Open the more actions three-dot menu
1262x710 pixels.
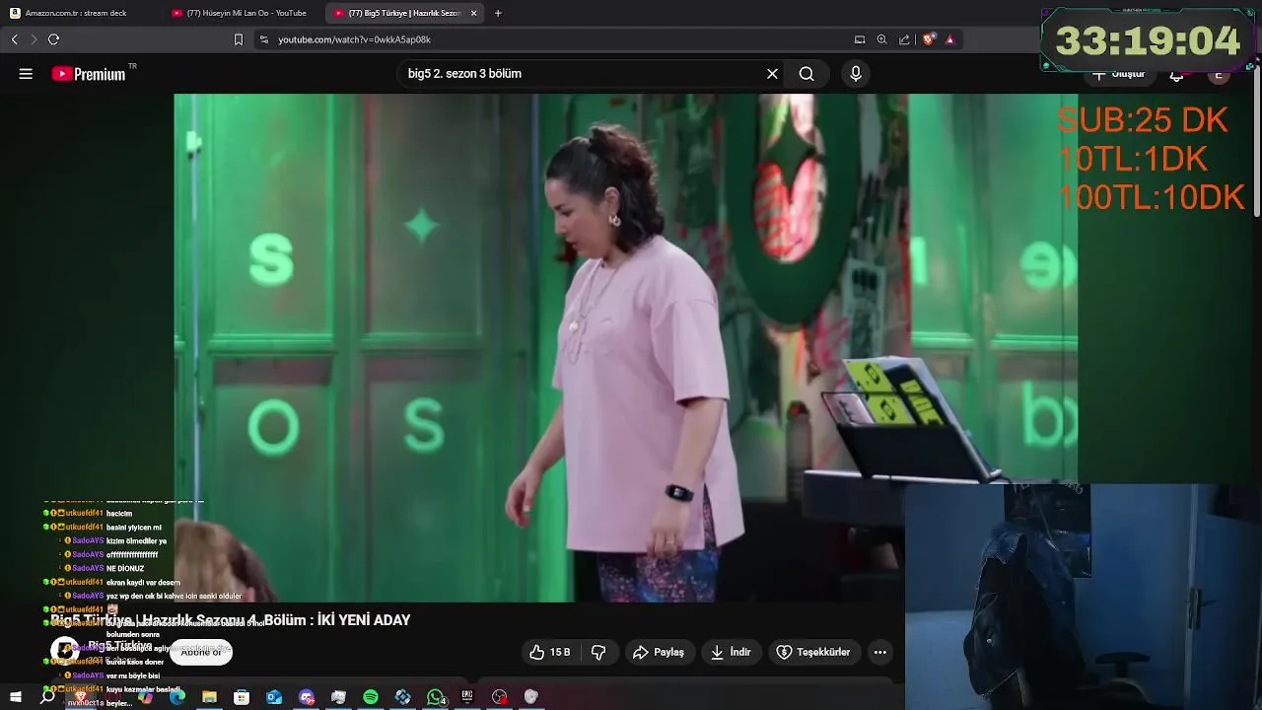880,652
